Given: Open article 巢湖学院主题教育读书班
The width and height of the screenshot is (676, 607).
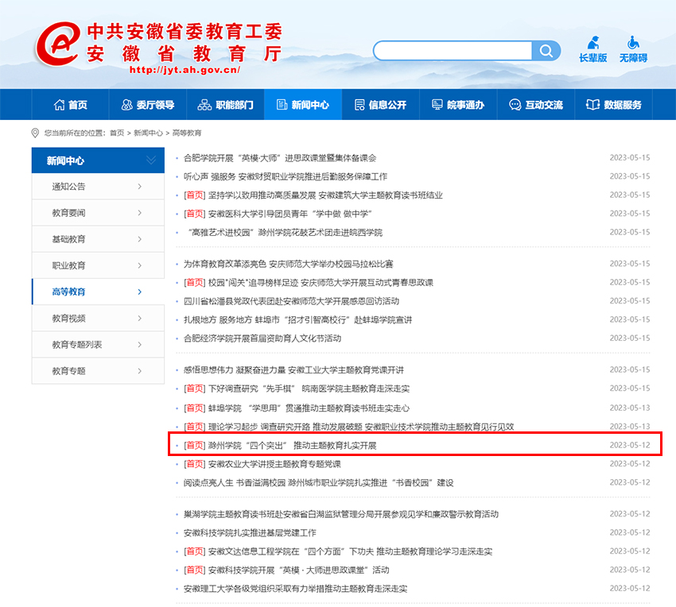Looking at the screenshot, I should click(x=341, y=514).
